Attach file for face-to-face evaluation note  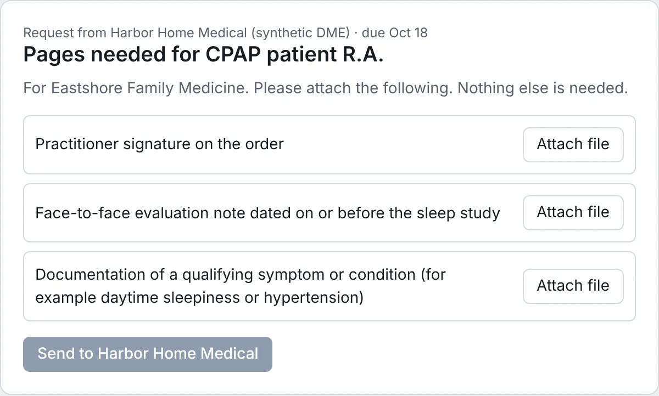(573, 213)
